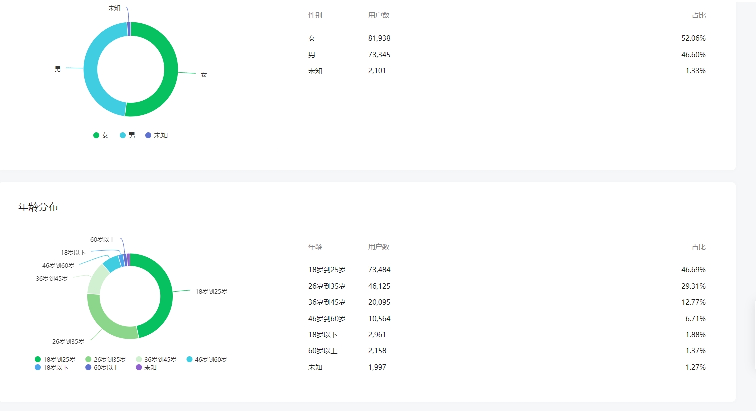Image resolution: width=756 pixels, height=411 pixels.
Task: Toggle the purple 未知 age legend item
Action: tap(146, 367)
